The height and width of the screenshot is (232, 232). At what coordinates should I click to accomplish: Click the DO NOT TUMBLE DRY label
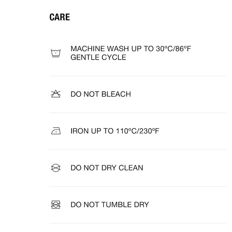point(110,205)
